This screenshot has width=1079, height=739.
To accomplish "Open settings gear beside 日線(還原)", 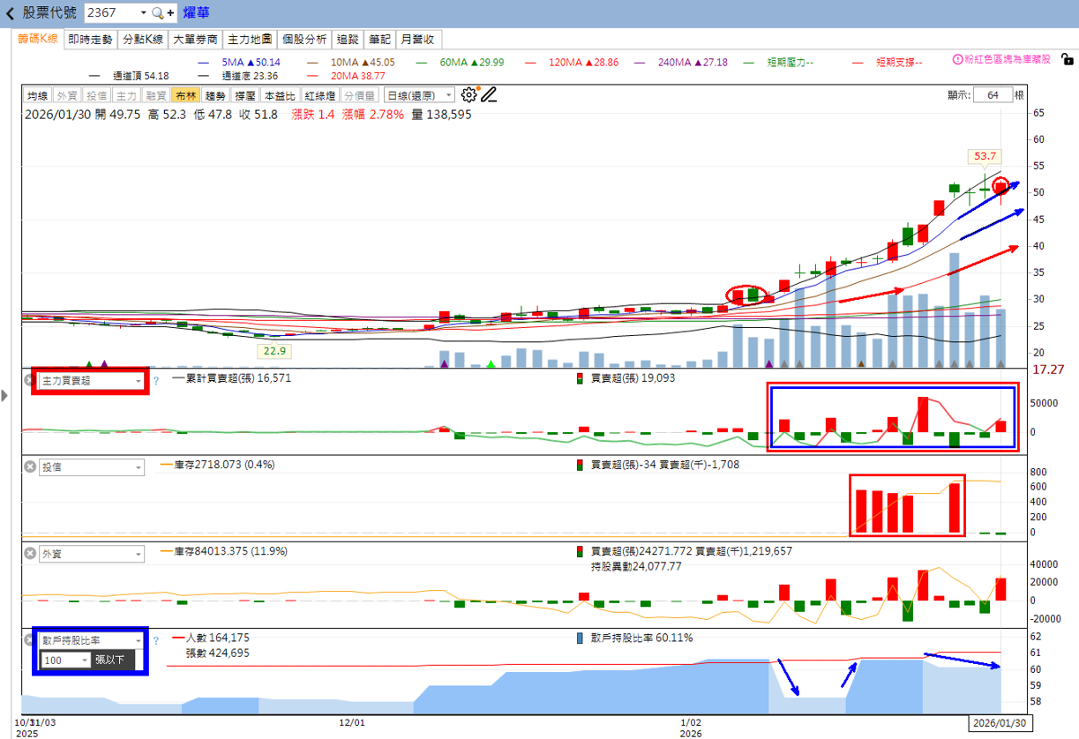I will [x=468, y=95].
